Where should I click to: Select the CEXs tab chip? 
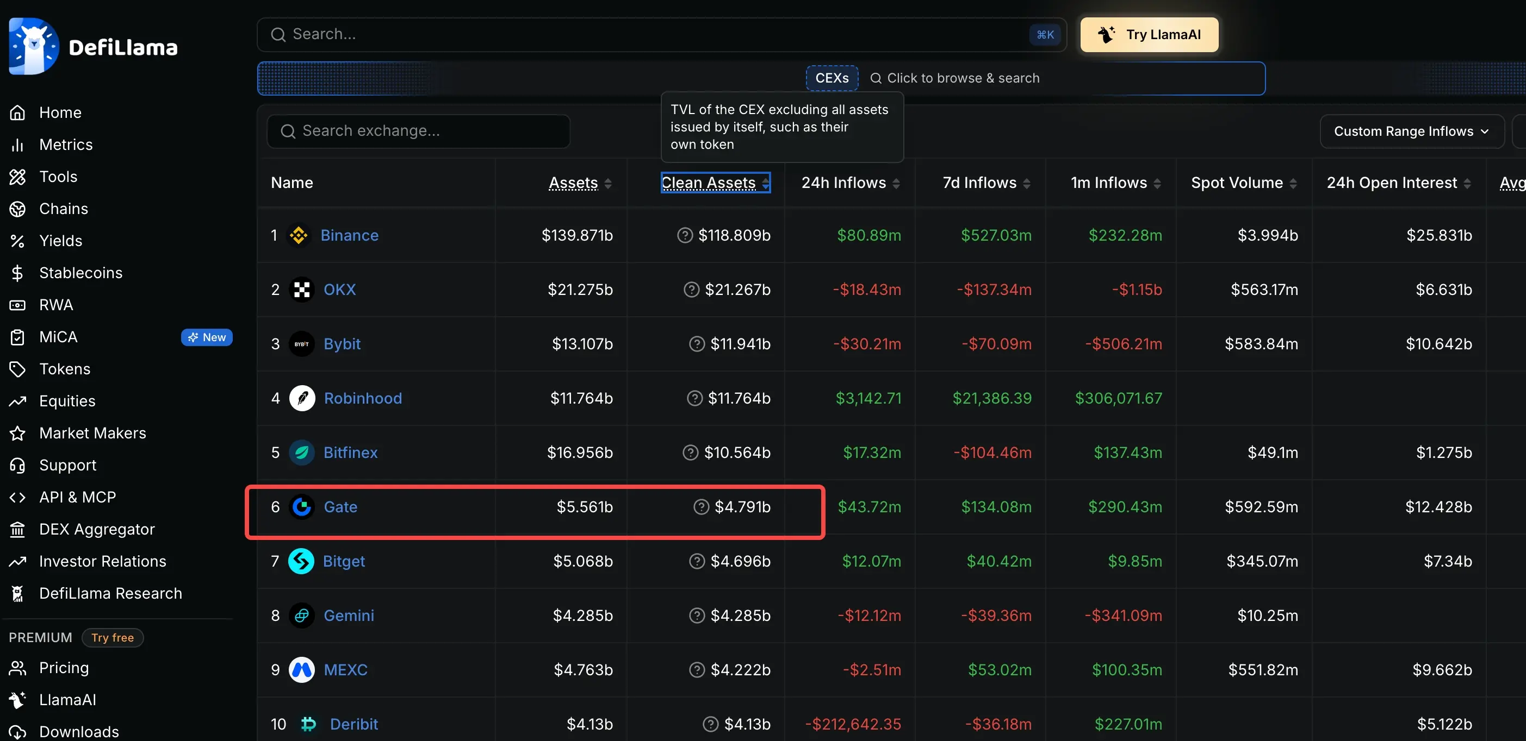pyautogui.click(x=832, y=78)
